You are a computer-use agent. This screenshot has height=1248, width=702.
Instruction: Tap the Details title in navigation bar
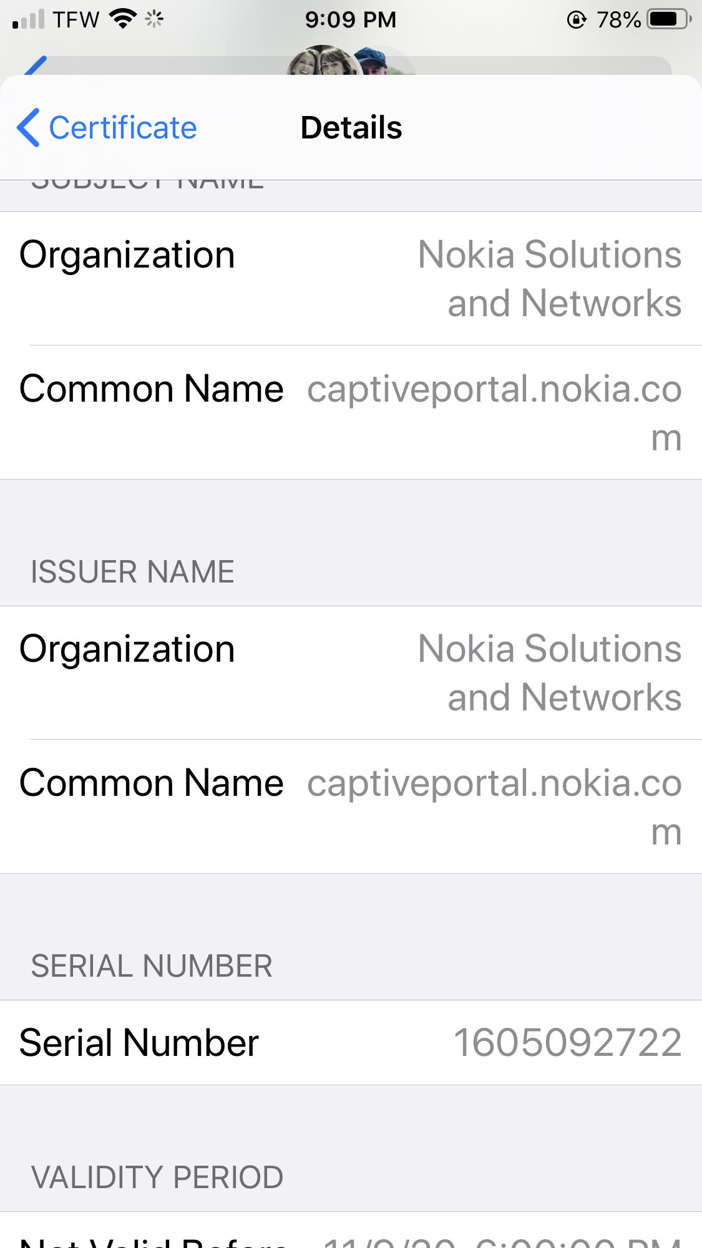(x=351, y=128)
